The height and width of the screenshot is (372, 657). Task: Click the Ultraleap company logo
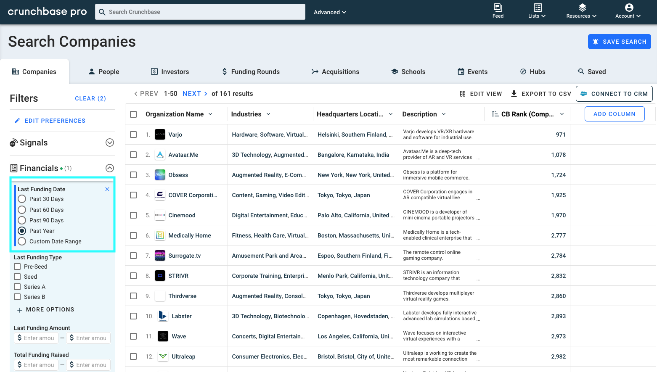pyautogui.click(x=163, y=356)
